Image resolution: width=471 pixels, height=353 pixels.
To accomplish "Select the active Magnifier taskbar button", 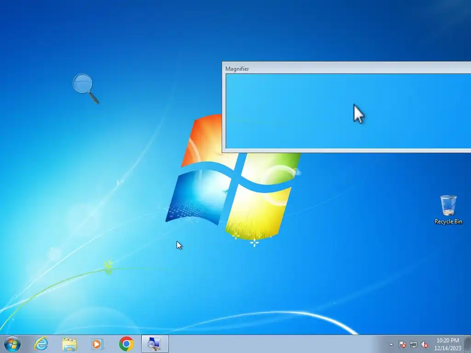I will [155, 344].
